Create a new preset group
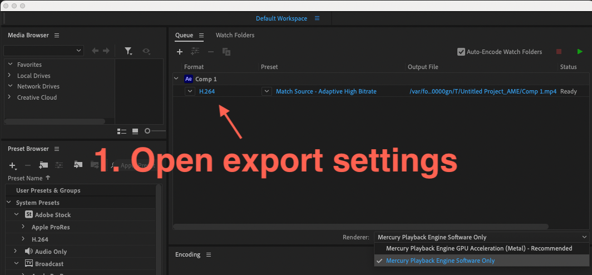 43,165
